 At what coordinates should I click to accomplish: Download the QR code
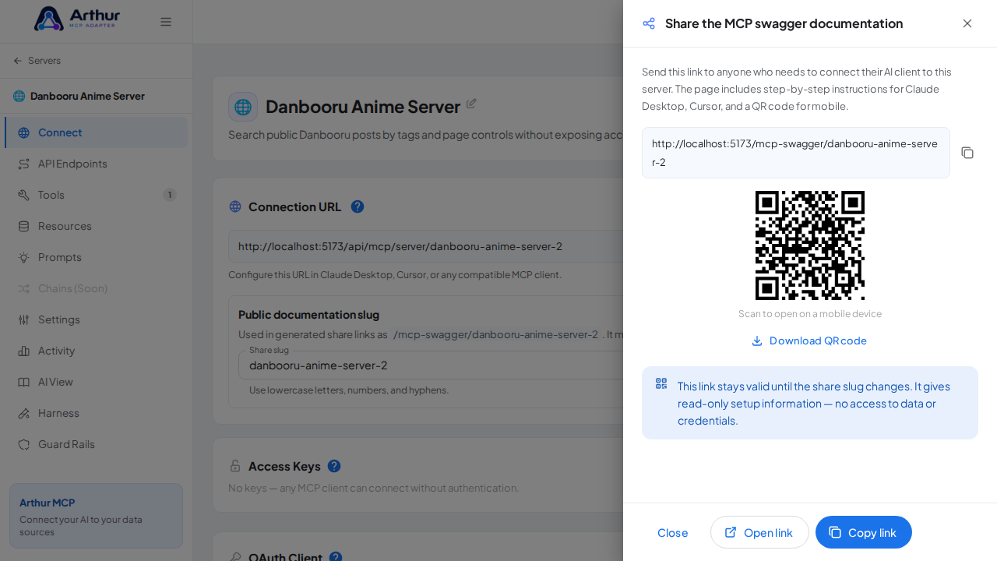pos(809,340)
